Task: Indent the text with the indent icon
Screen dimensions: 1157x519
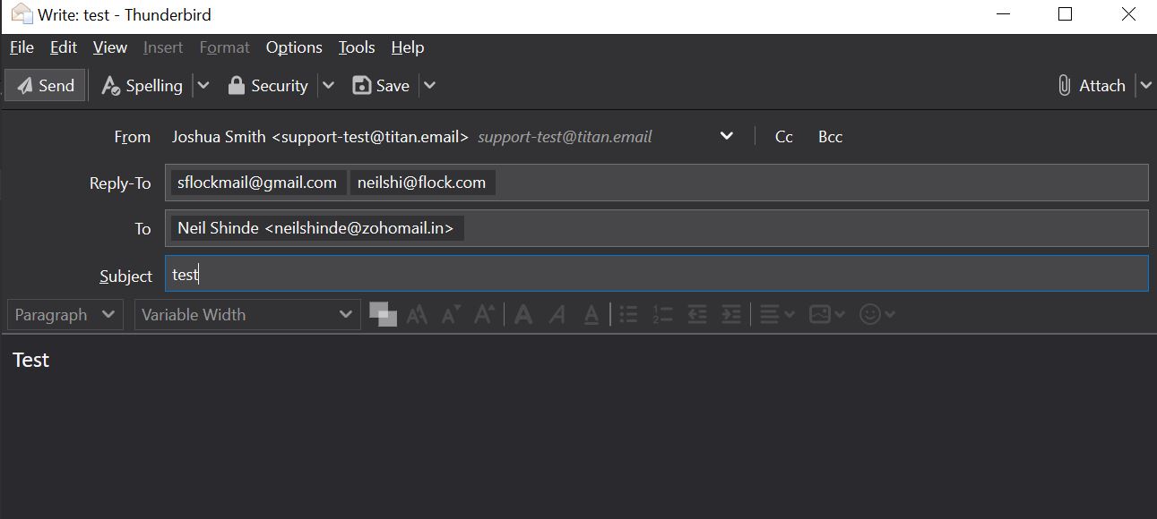Action: click(731, 315)
